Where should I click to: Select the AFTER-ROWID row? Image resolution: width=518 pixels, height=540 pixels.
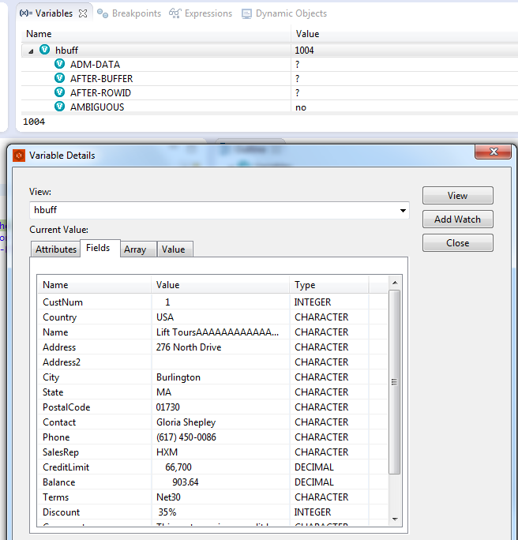pos(270,92)
